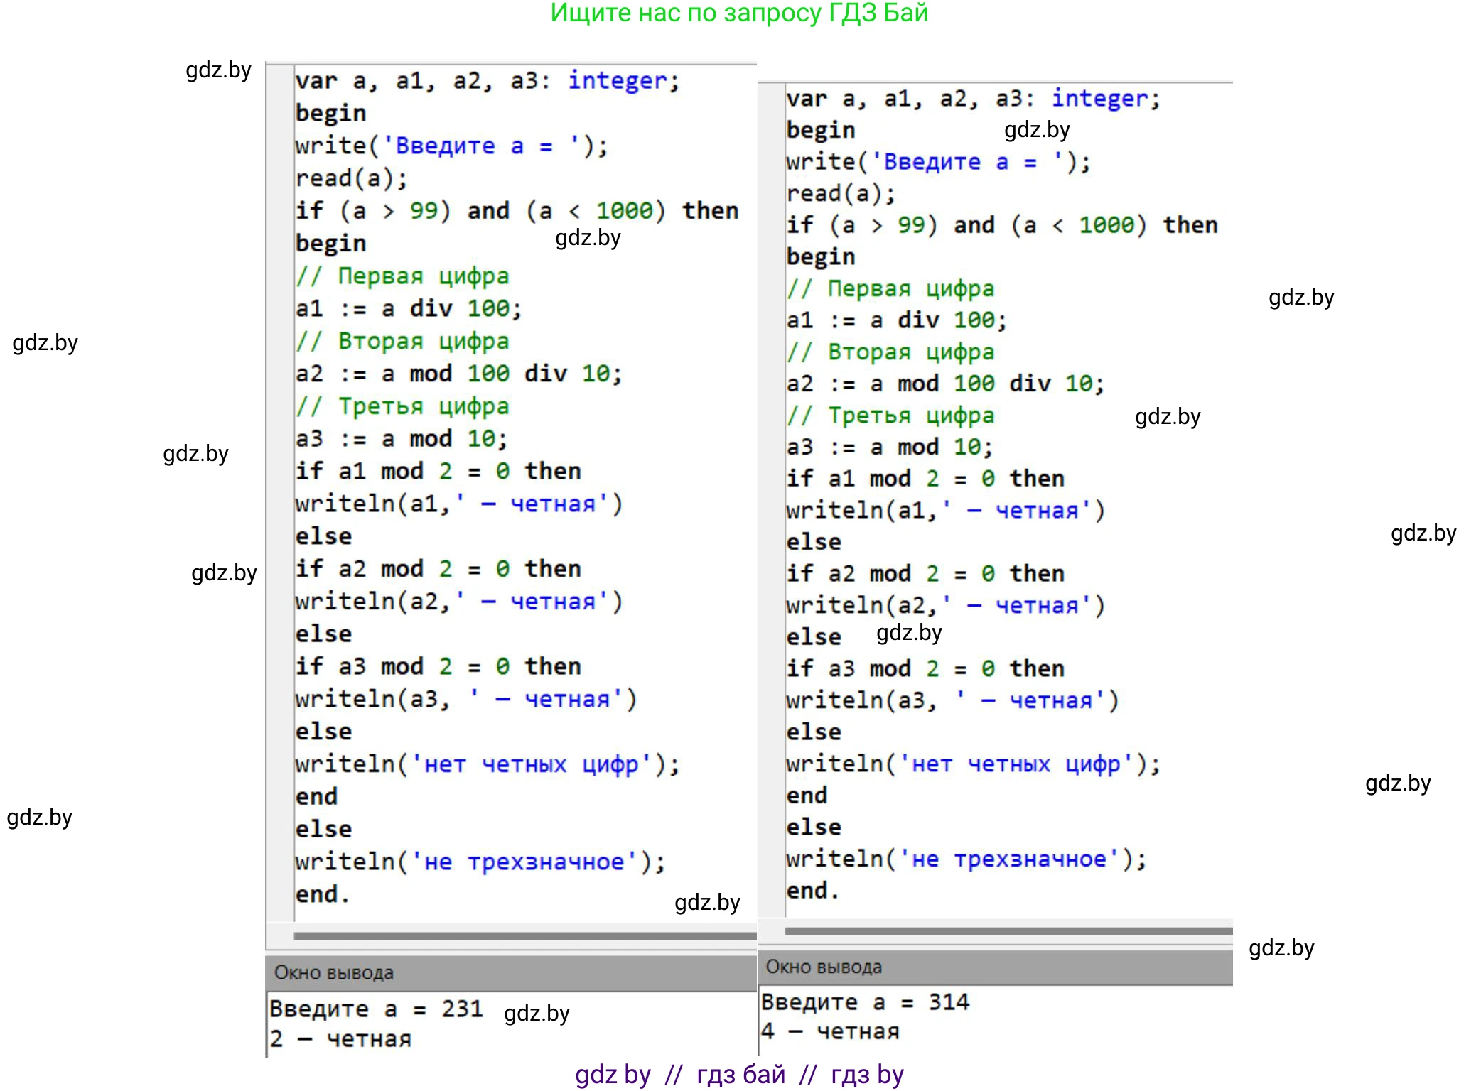The image size is (1481, 1091).
Task: Click the final 'end.' line in right editor
Action: tap(812, 891)
